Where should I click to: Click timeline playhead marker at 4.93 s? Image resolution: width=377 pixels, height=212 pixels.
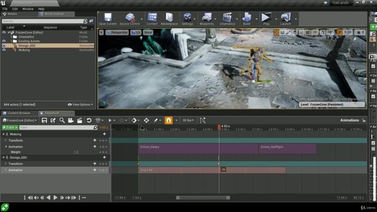tap(219, 127)
